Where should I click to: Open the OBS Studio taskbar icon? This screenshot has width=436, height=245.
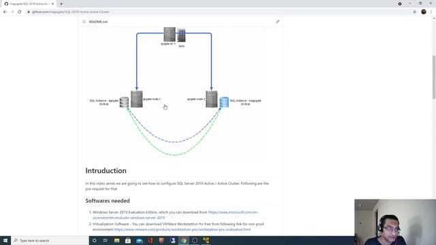point(195,240)
